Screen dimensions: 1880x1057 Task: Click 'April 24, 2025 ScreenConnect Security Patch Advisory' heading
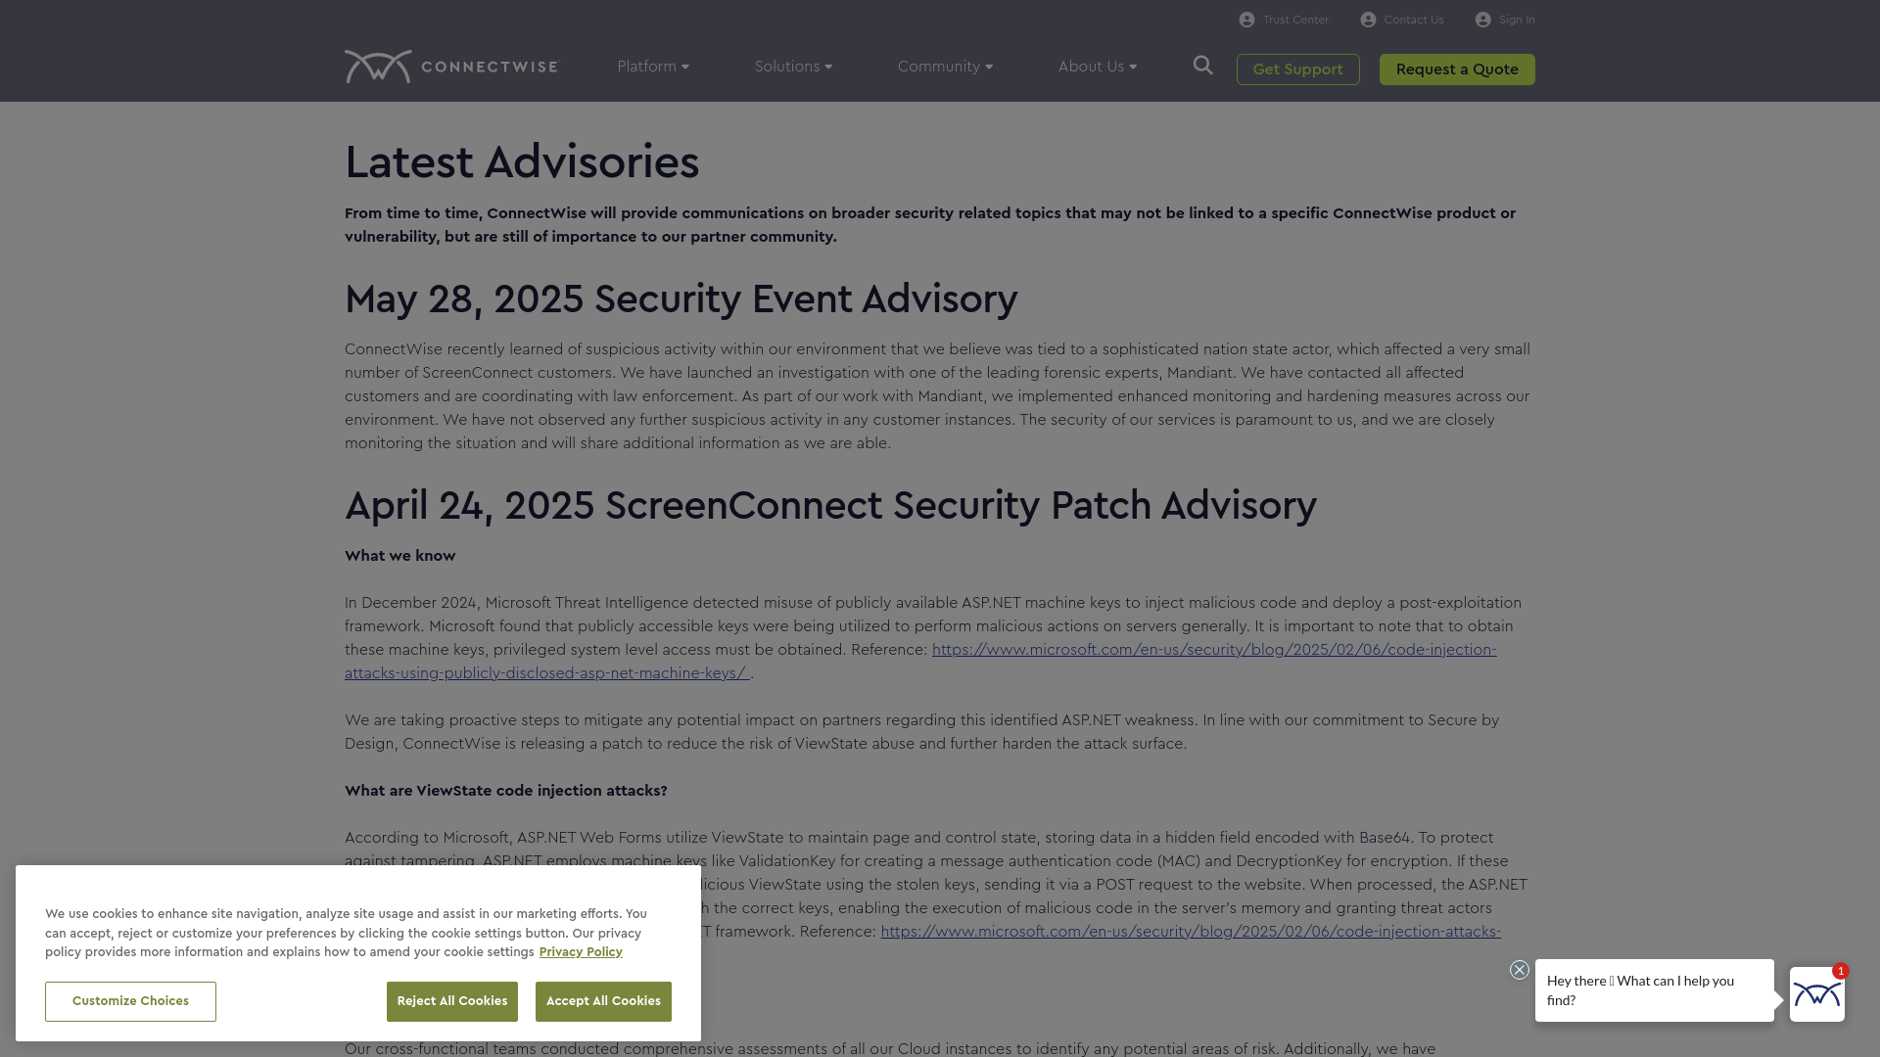coord(830,505)
